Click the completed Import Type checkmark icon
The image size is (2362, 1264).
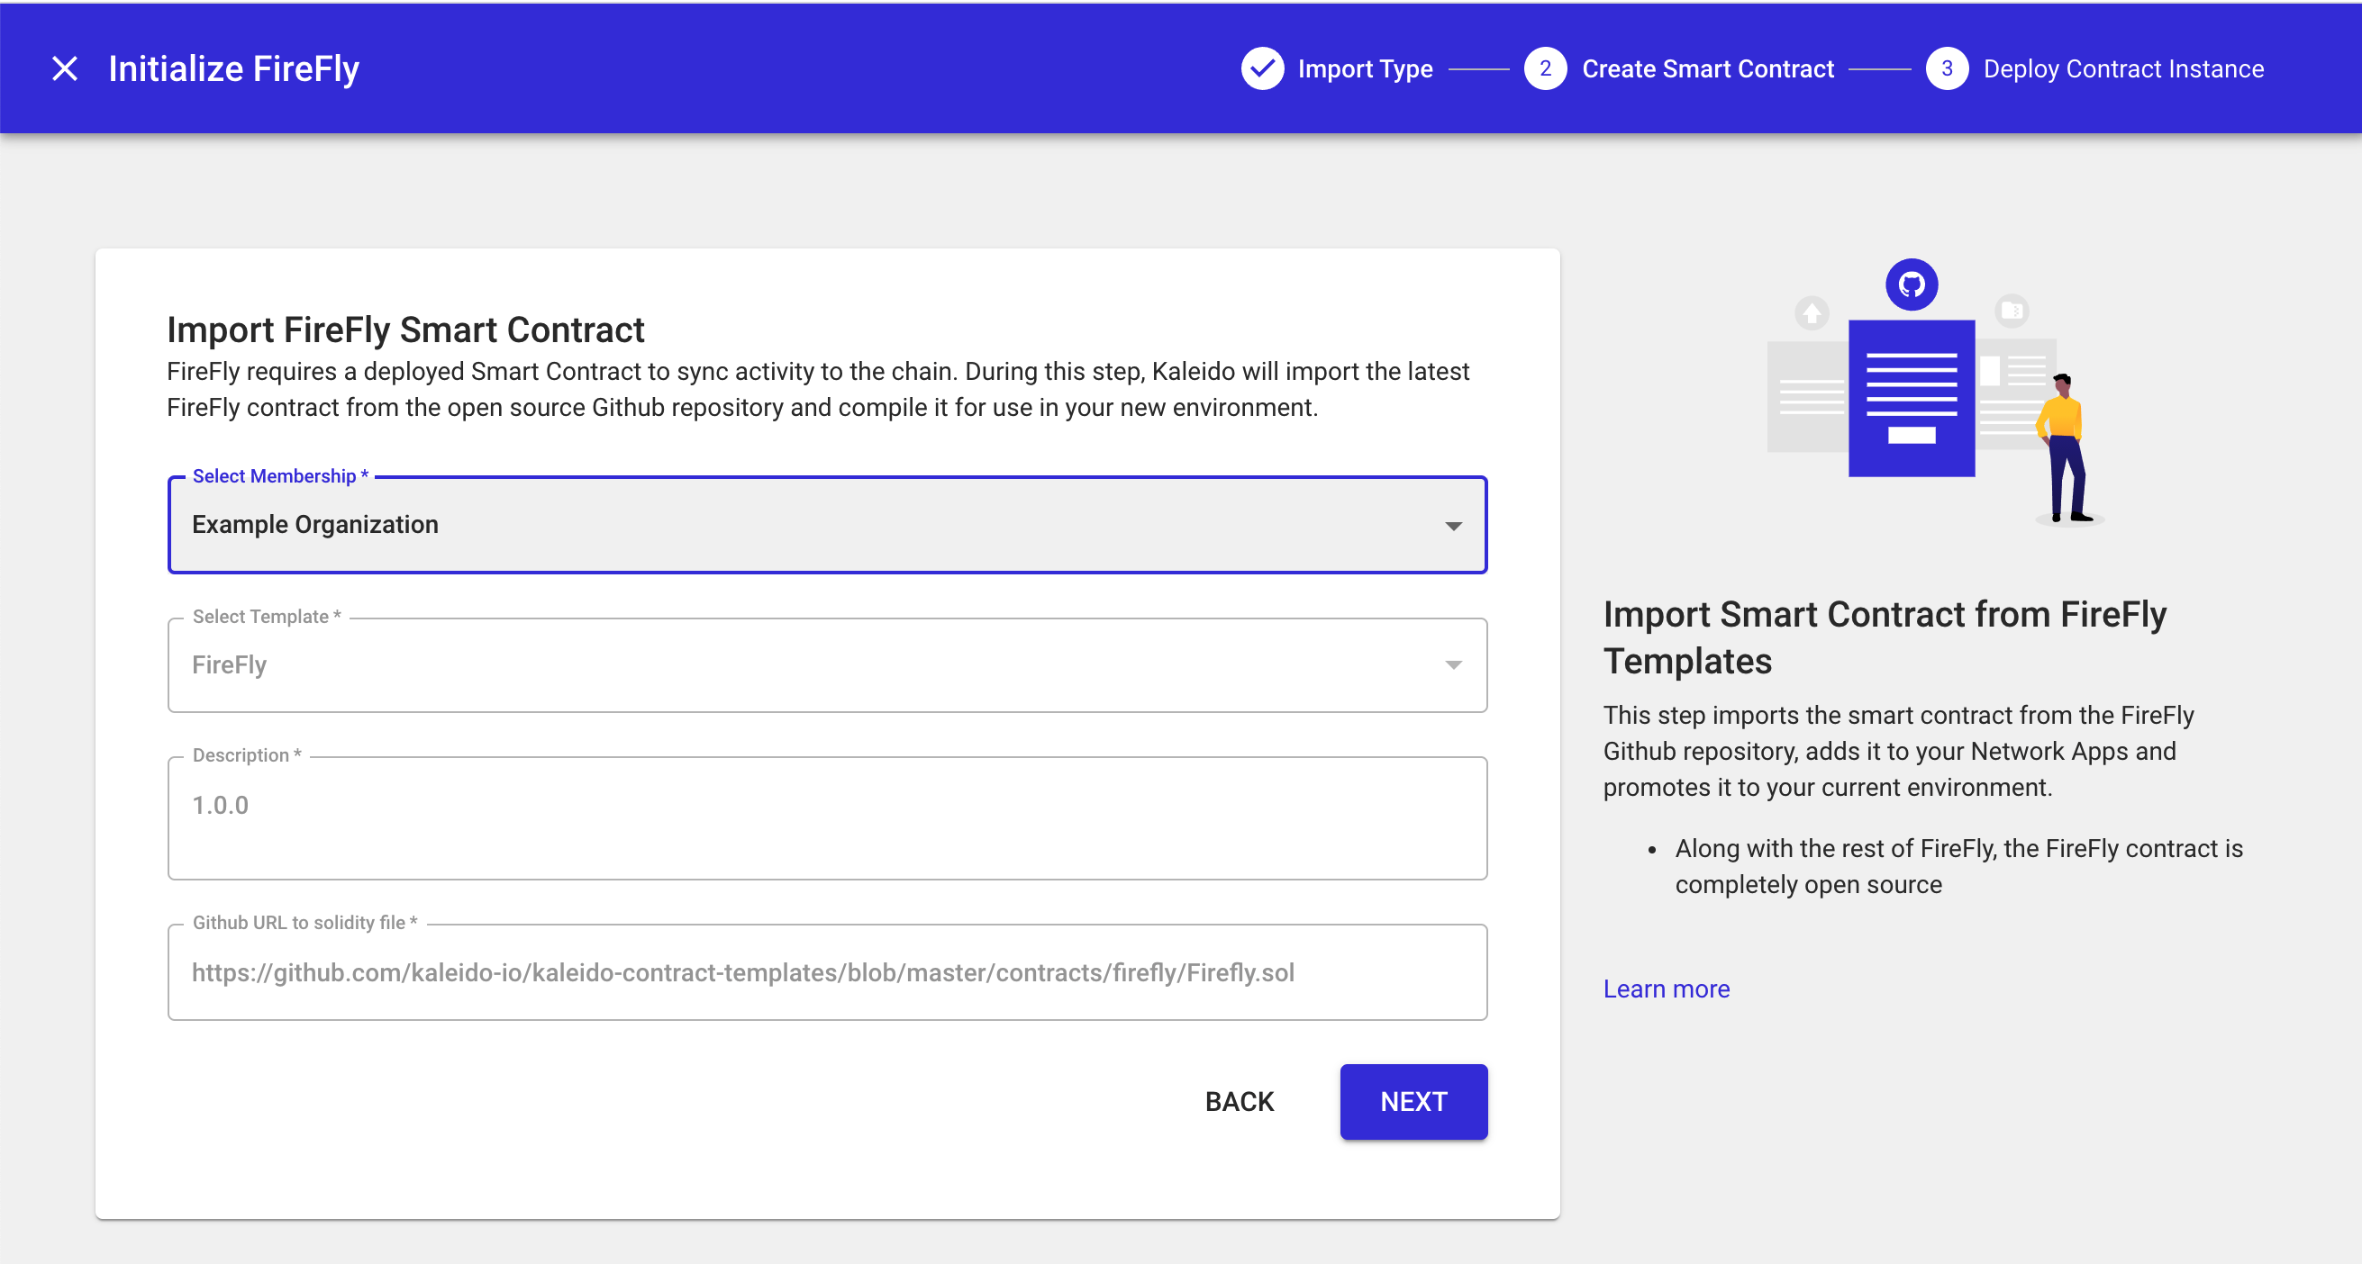pyautogui.click(x=1263, y=68)
